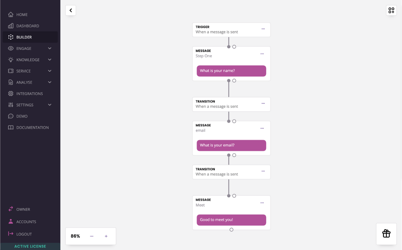This screenshot has width=402, height=250.
Task: Expand the Analyse menu chevron
Action: click(x=50, y=82)
